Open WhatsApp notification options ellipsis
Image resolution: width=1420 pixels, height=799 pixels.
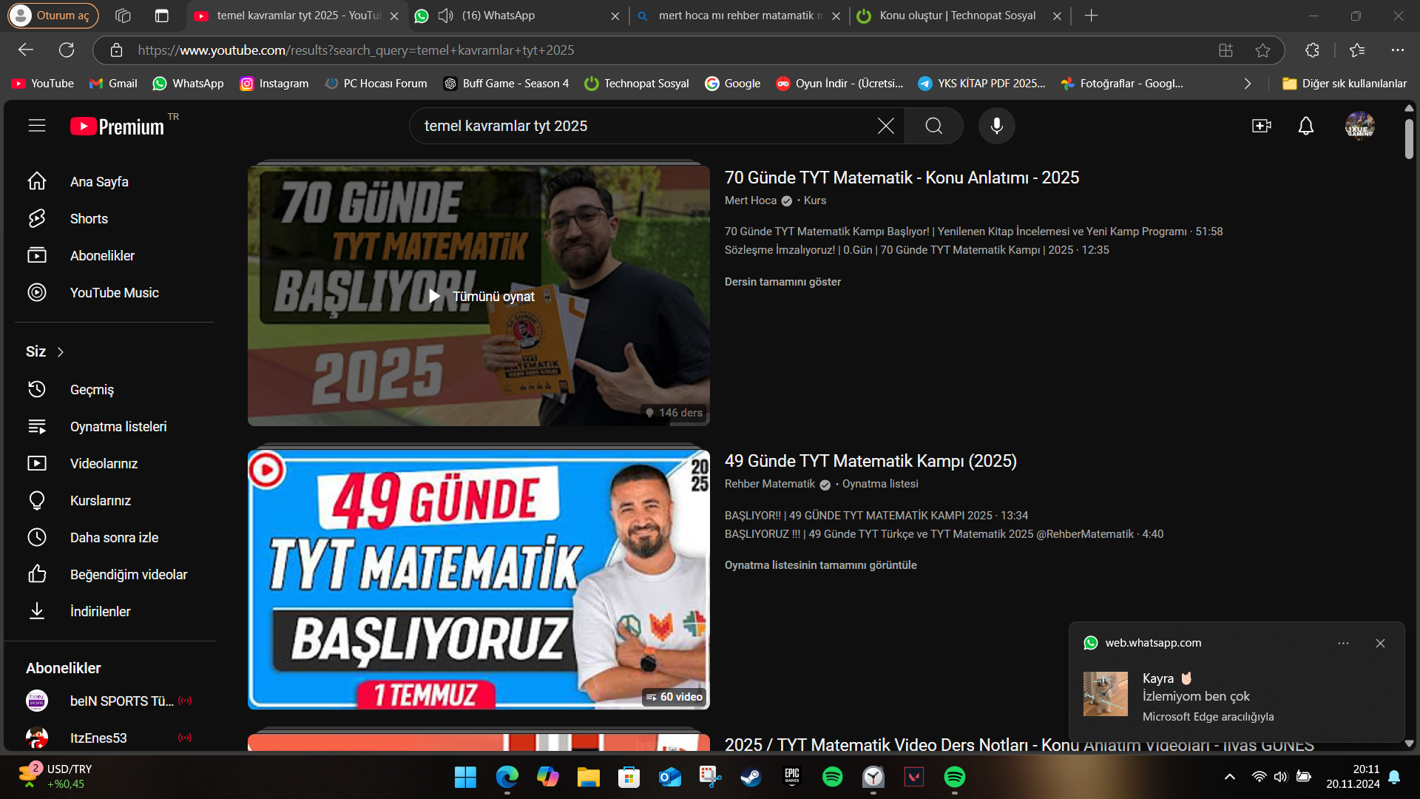click(1343, 644)
